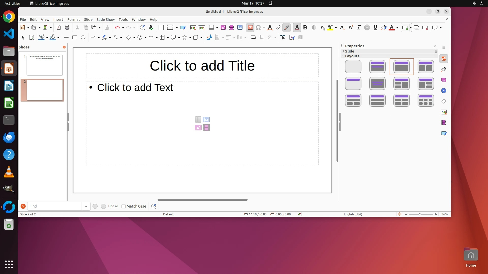
Task: Click the Print toolbar icon
Action: [67, 28]
